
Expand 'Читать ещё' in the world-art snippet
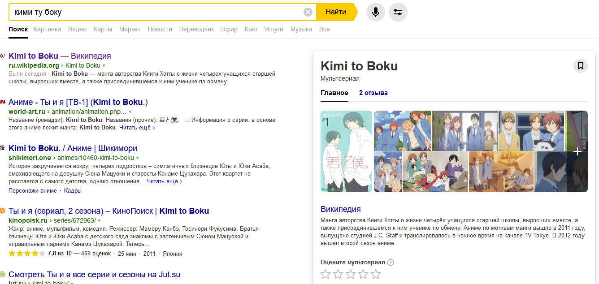click(x=137, y=128)
